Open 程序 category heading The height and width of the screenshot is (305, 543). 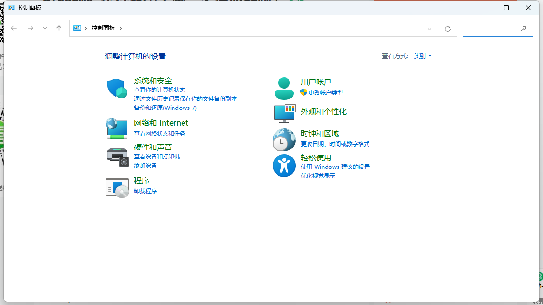click(142, 180)
